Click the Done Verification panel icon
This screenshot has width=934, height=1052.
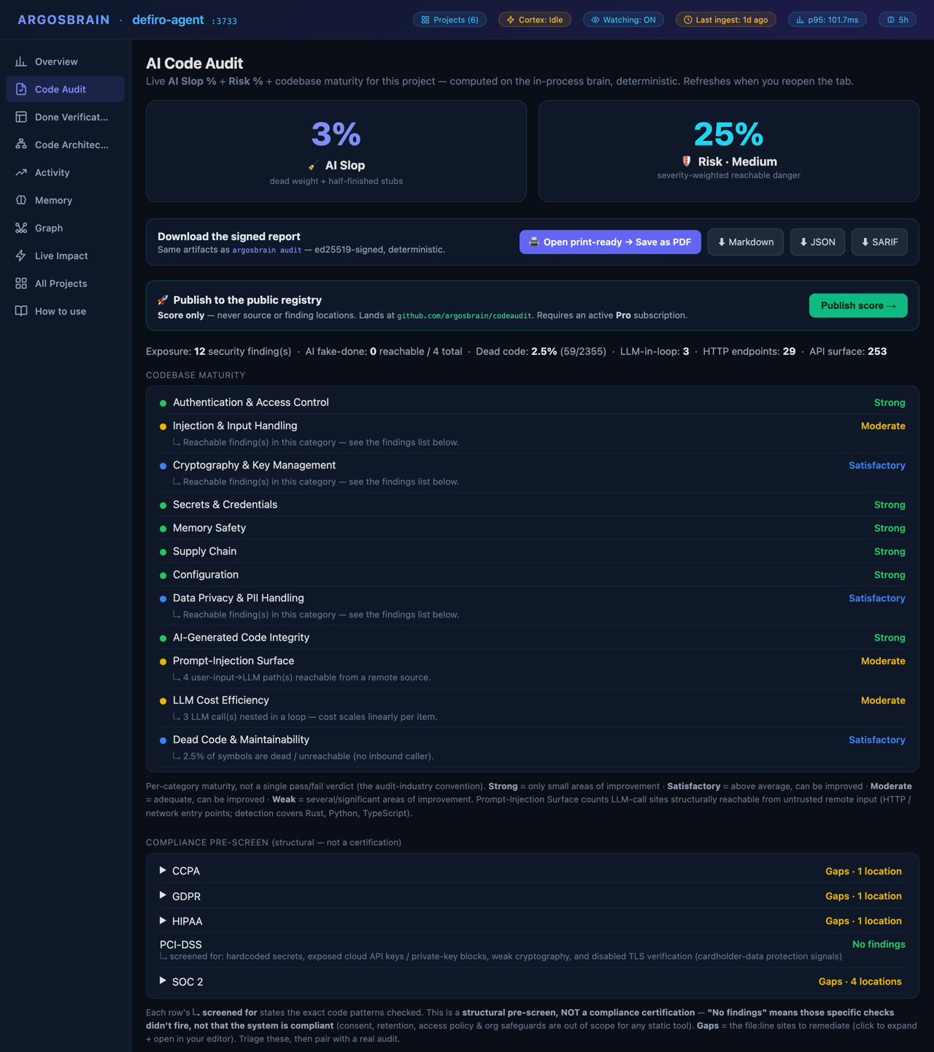(x=21, y=117)
